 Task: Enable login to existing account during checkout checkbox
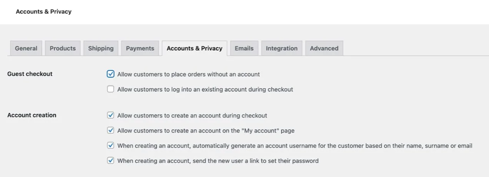click(x=111, y=89)
